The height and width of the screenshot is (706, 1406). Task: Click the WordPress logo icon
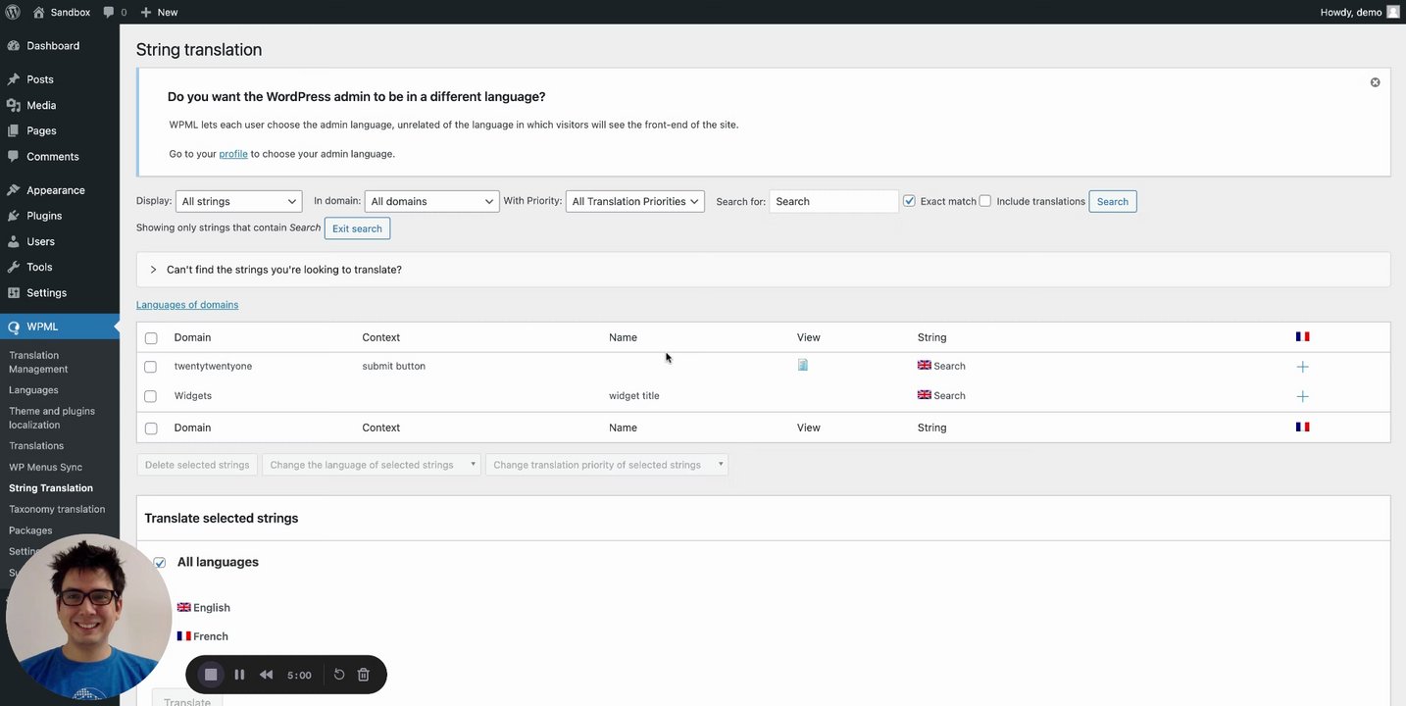click(x=13, y=12)
